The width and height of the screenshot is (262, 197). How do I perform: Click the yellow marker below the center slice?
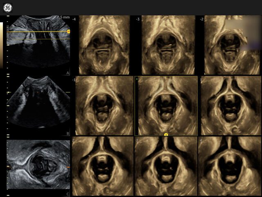[166, 134]
